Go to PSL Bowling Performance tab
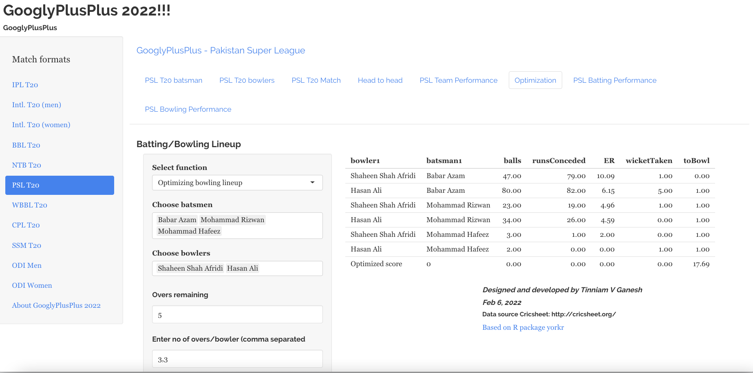 [188, 109]
